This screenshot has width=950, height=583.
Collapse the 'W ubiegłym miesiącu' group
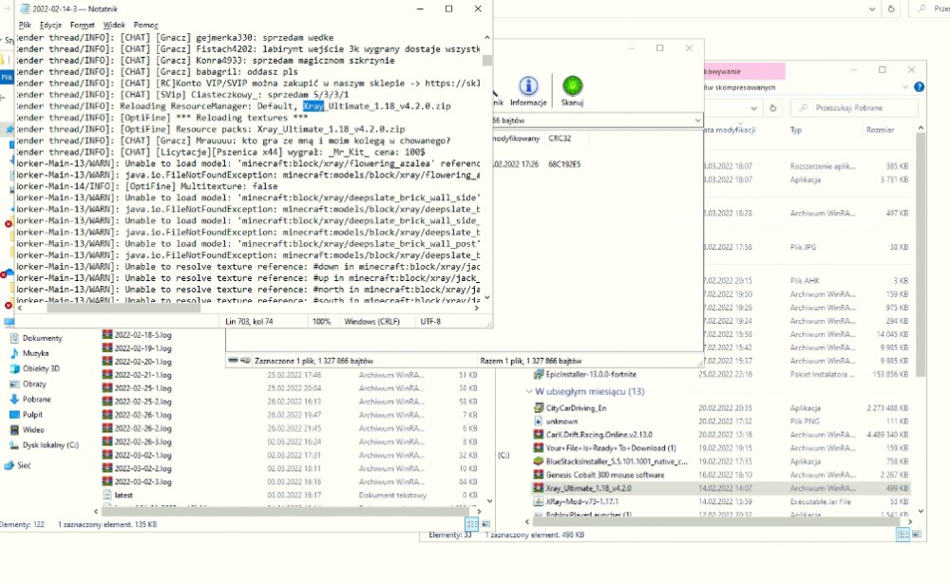(528, 391)
